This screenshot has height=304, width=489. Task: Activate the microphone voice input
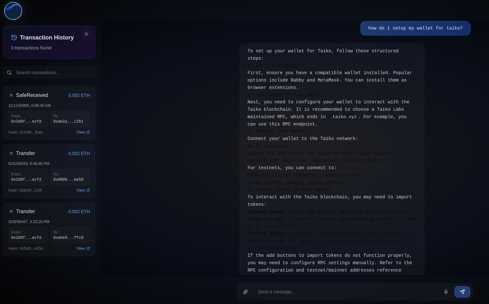click(x=446, y=292)
